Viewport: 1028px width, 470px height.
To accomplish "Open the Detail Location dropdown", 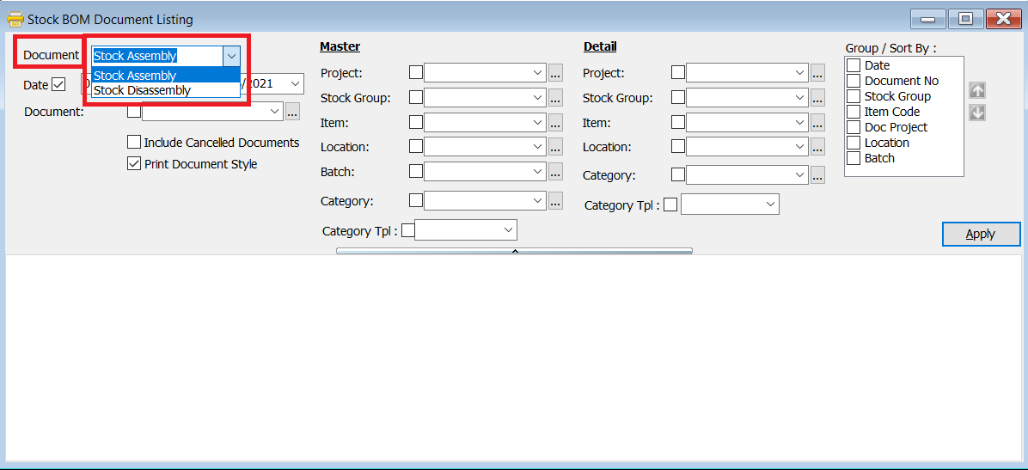I will tap(800, 147).
